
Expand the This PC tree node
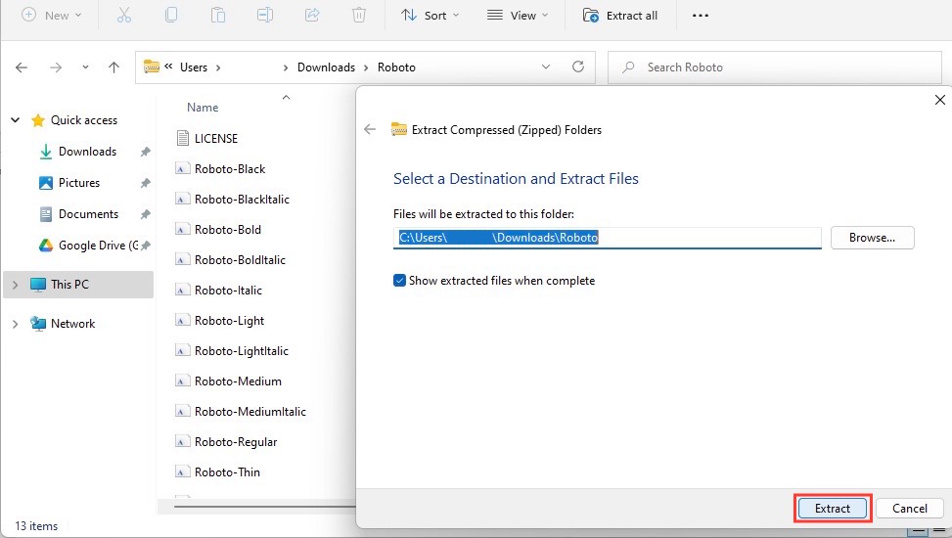[16, 285]
